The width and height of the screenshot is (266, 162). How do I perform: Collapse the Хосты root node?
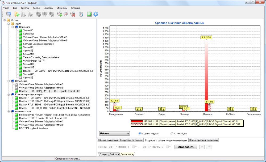pos(5,20)
